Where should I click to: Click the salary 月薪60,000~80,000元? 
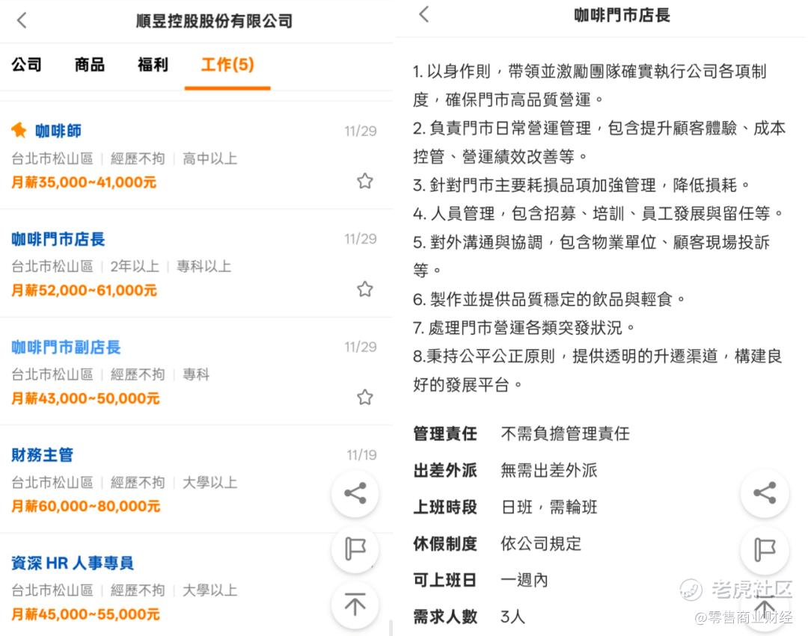coord(86,506)
